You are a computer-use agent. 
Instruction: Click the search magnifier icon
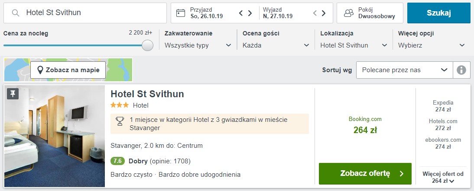pyautogui.click(x=16, y=13)
